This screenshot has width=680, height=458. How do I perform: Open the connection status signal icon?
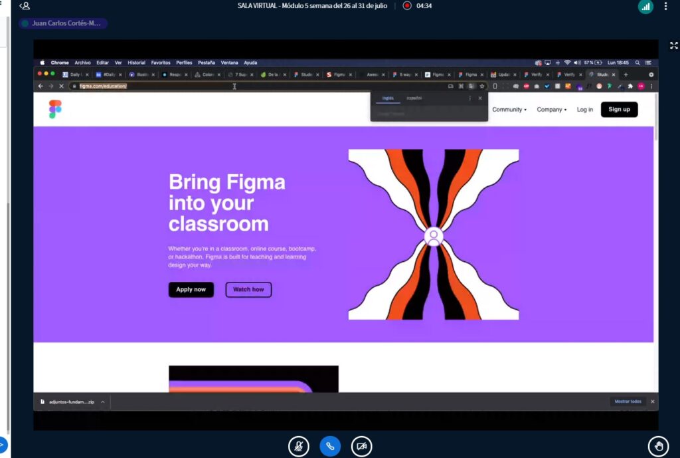point(645,6)
